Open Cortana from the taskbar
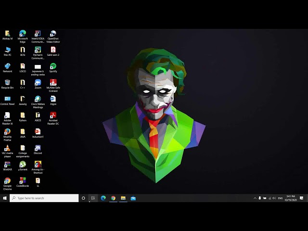Viewport: 308px width, 231px height. (x=83, y=198)
